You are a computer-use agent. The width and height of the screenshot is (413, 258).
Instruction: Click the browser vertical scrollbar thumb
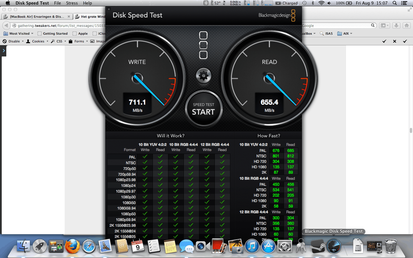pos(411,131)
